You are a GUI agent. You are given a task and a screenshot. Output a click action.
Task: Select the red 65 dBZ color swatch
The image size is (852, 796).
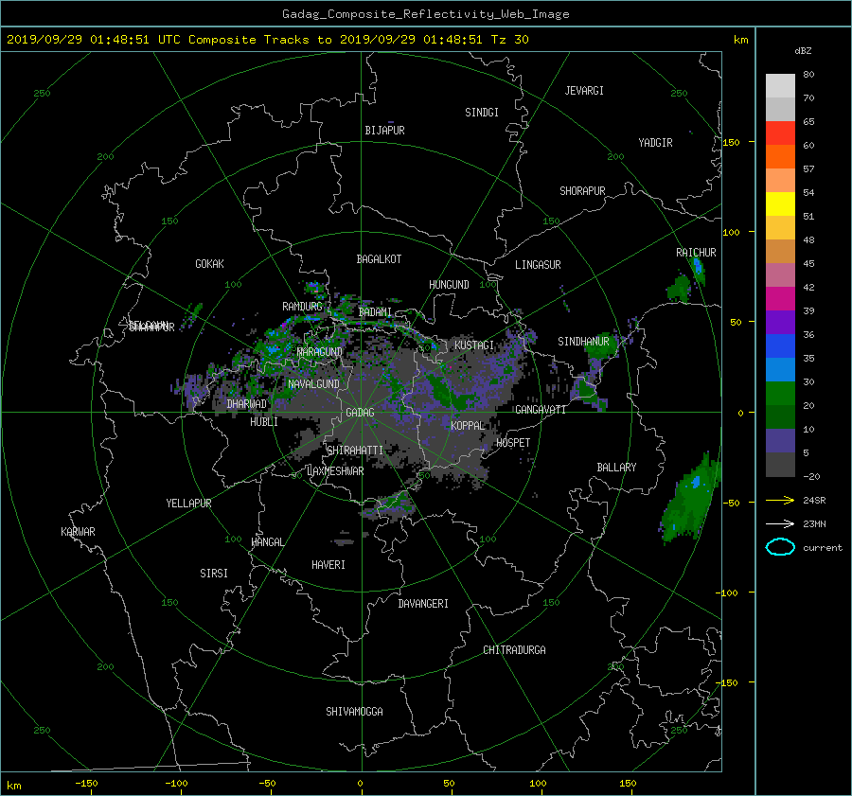click(780, 133)
